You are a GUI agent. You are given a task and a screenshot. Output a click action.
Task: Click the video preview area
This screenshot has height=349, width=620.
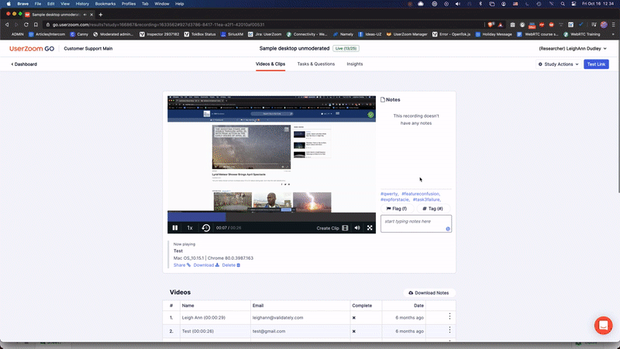coord(271,154)
